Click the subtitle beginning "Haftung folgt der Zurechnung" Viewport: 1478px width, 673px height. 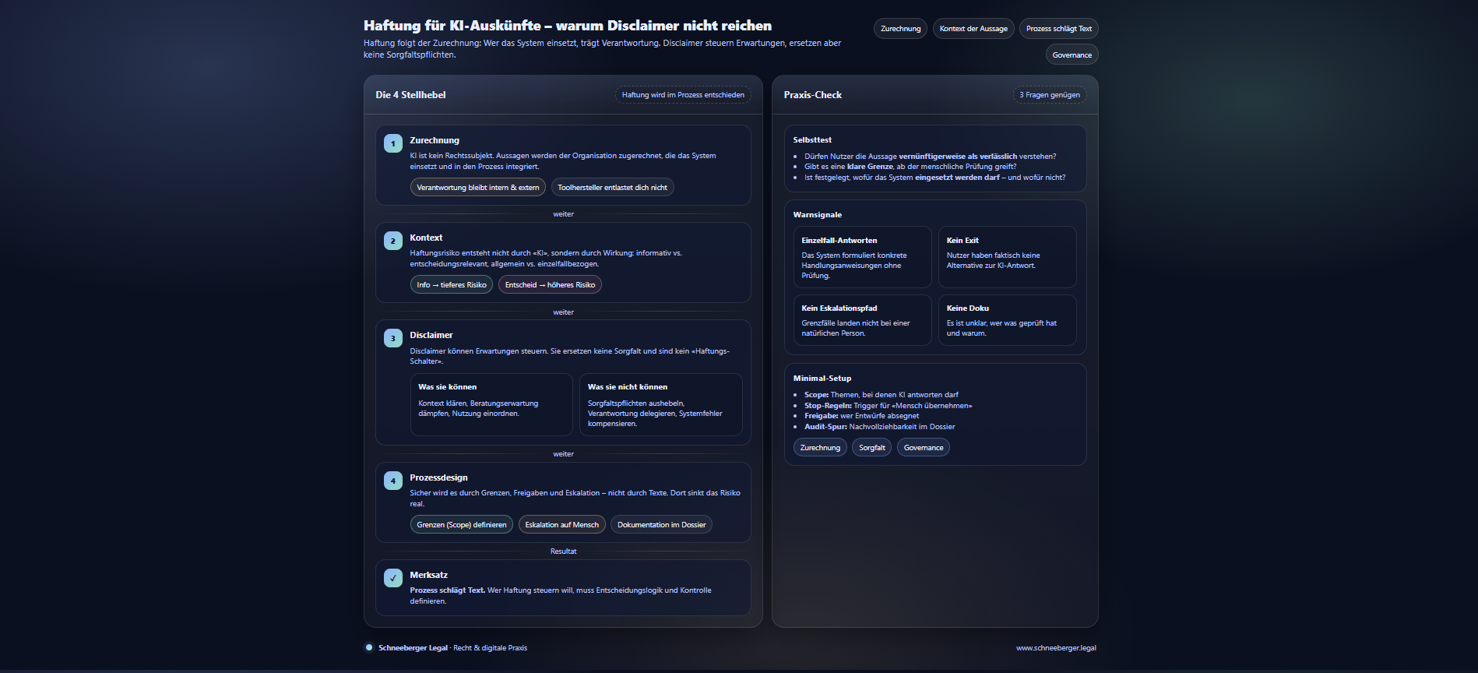[x=602, y=49]
